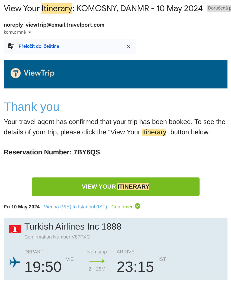Click the ViewTrip logo icon
This screenshot has height=283, width=231.
point(15,73)
